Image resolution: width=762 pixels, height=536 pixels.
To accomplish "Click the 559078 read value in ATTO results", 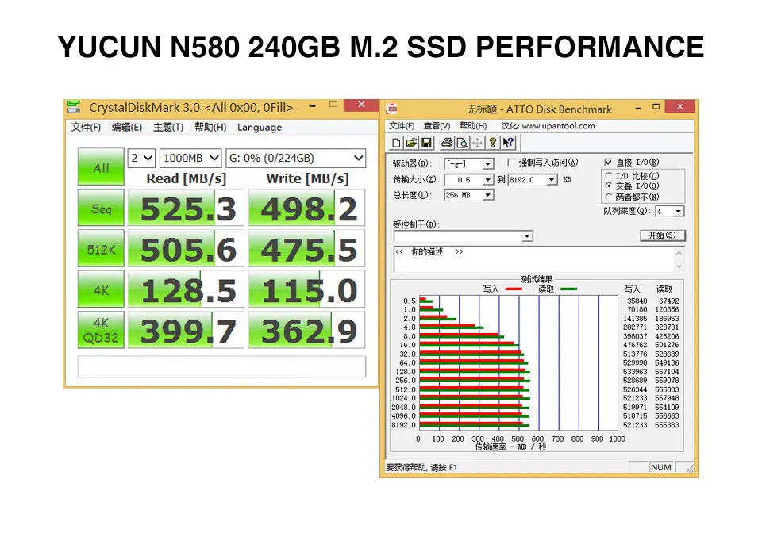I will pyautogui.click(x=667, y=381).
